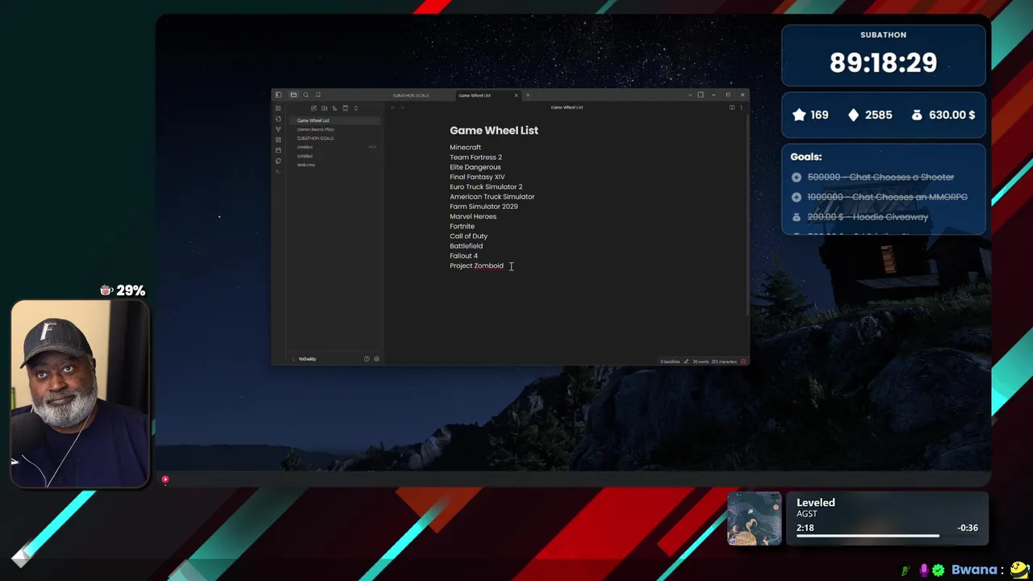The width and height of the screenshot is (1033, 581).
Task: Click the Fallout 4 line
Action: coord(463,256)
